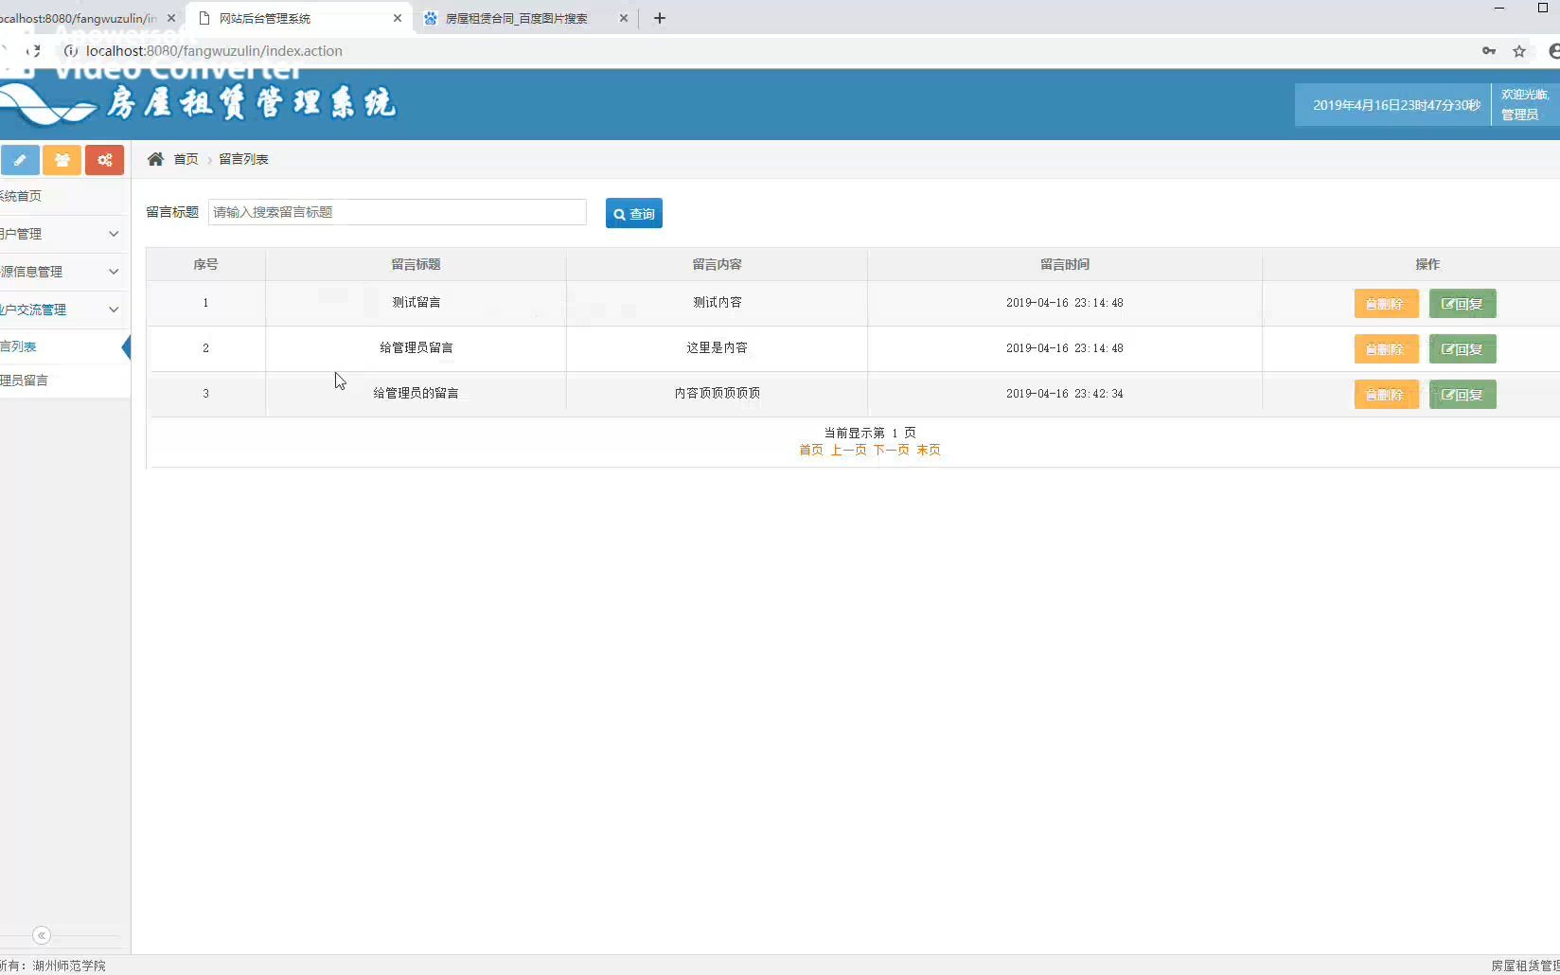Click the 查询 search button
The width and height of the screenshot is (1560, 975).
click(634, 213)
